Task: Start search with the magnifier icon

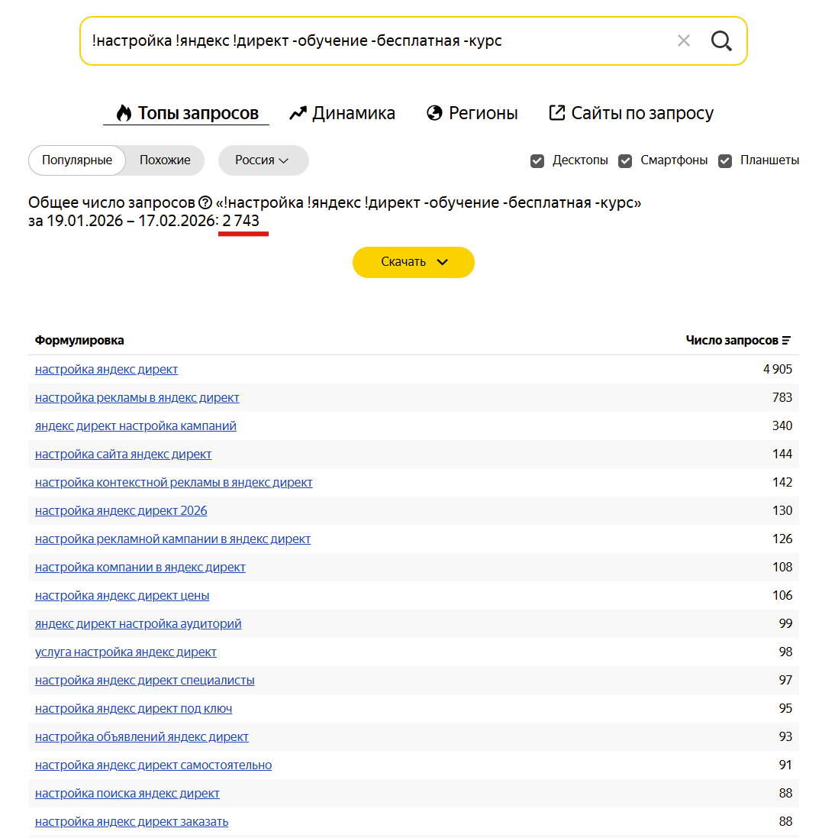Action: 720,40
